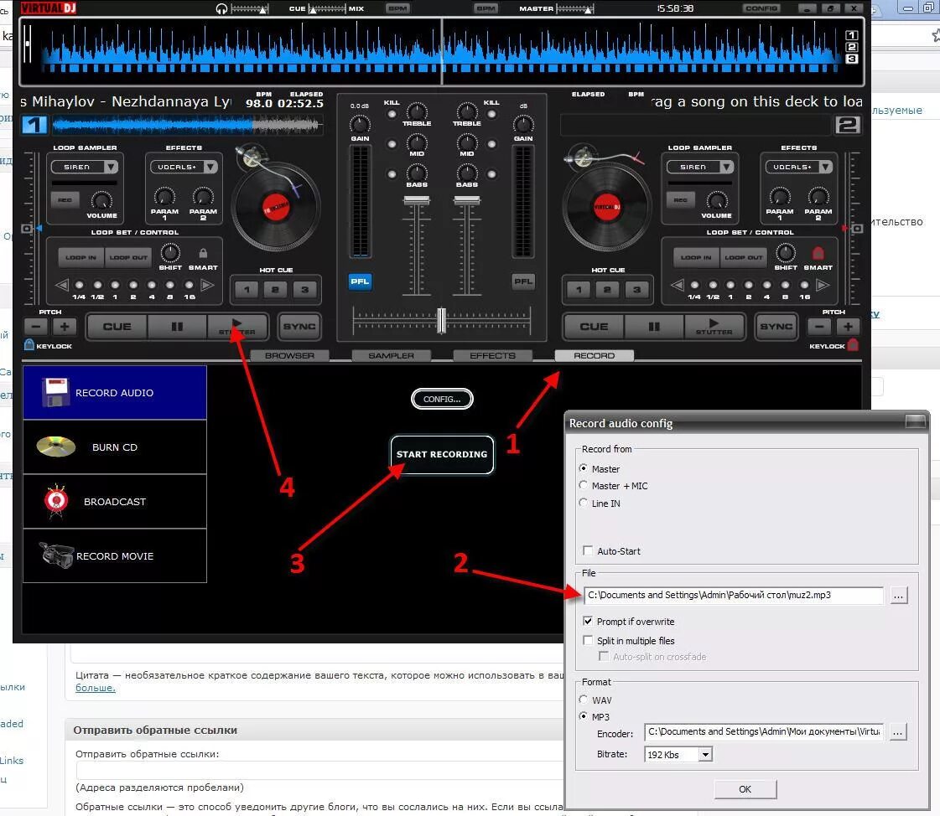The width and height of the screenshot is (940, 816).
Task: Click right deck pause button
Action: pyautogui.click(x=654, y=327)
